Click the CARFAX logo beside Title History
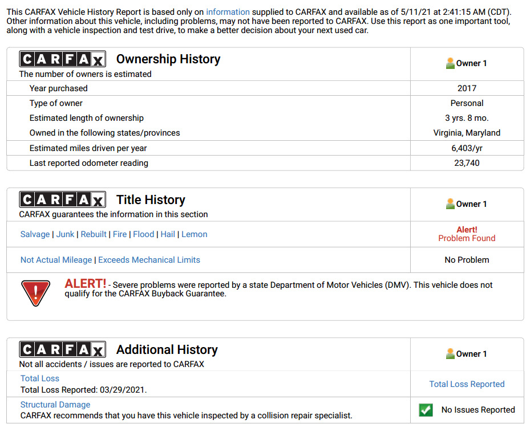This screenshot has width=526, height=428. (62, 199)
